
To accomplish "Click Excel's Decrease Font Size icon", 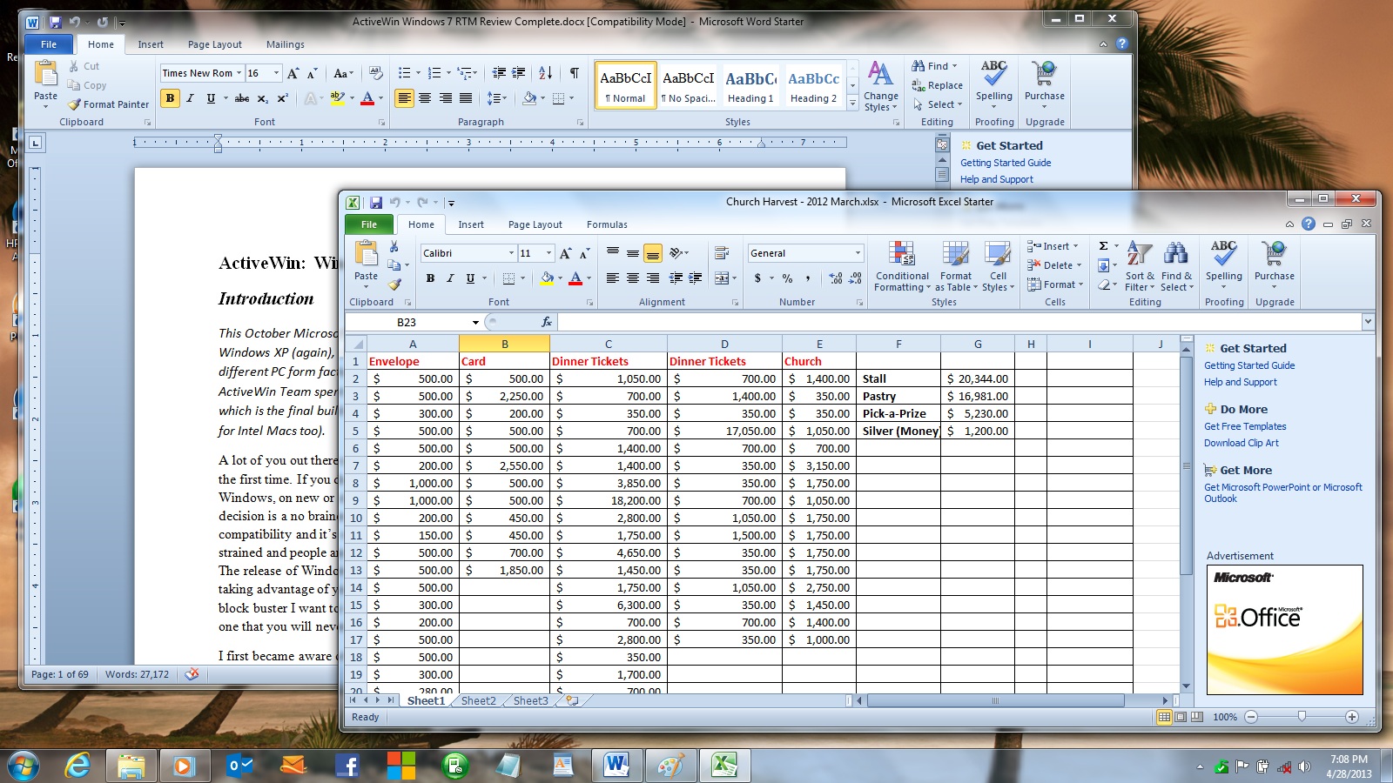I will click(584, 253).
